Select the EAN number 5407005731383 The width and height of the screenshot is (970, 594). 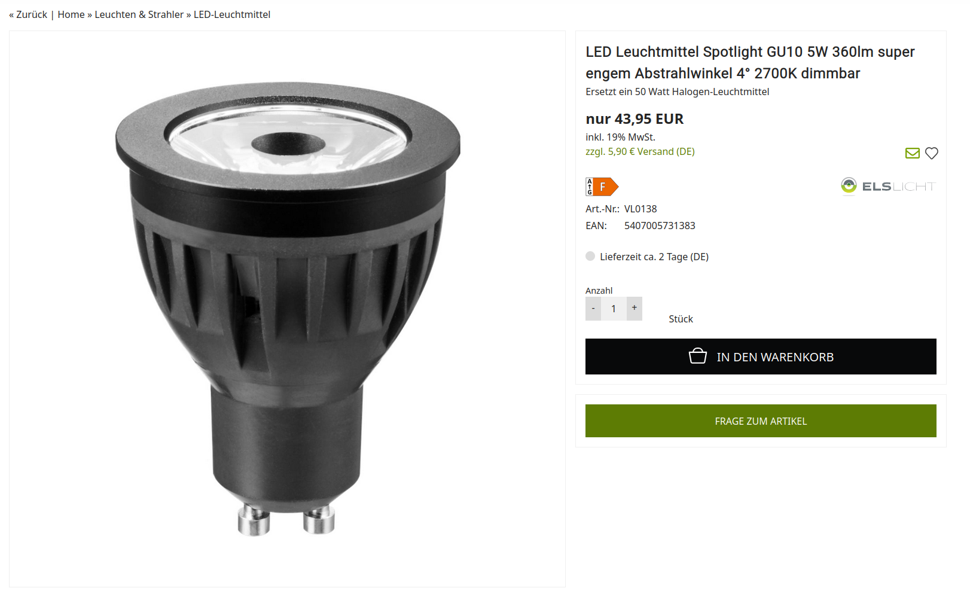coord(660,226)
